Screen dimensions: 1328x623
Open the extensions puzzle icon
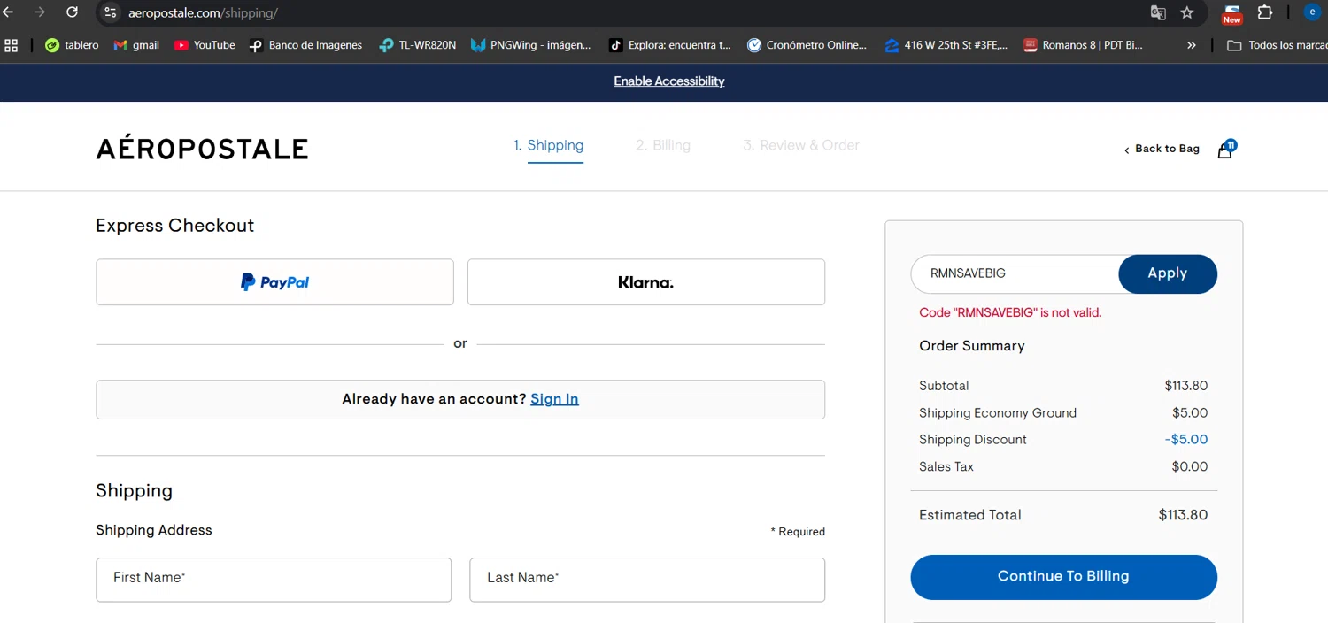[1265, 12]
